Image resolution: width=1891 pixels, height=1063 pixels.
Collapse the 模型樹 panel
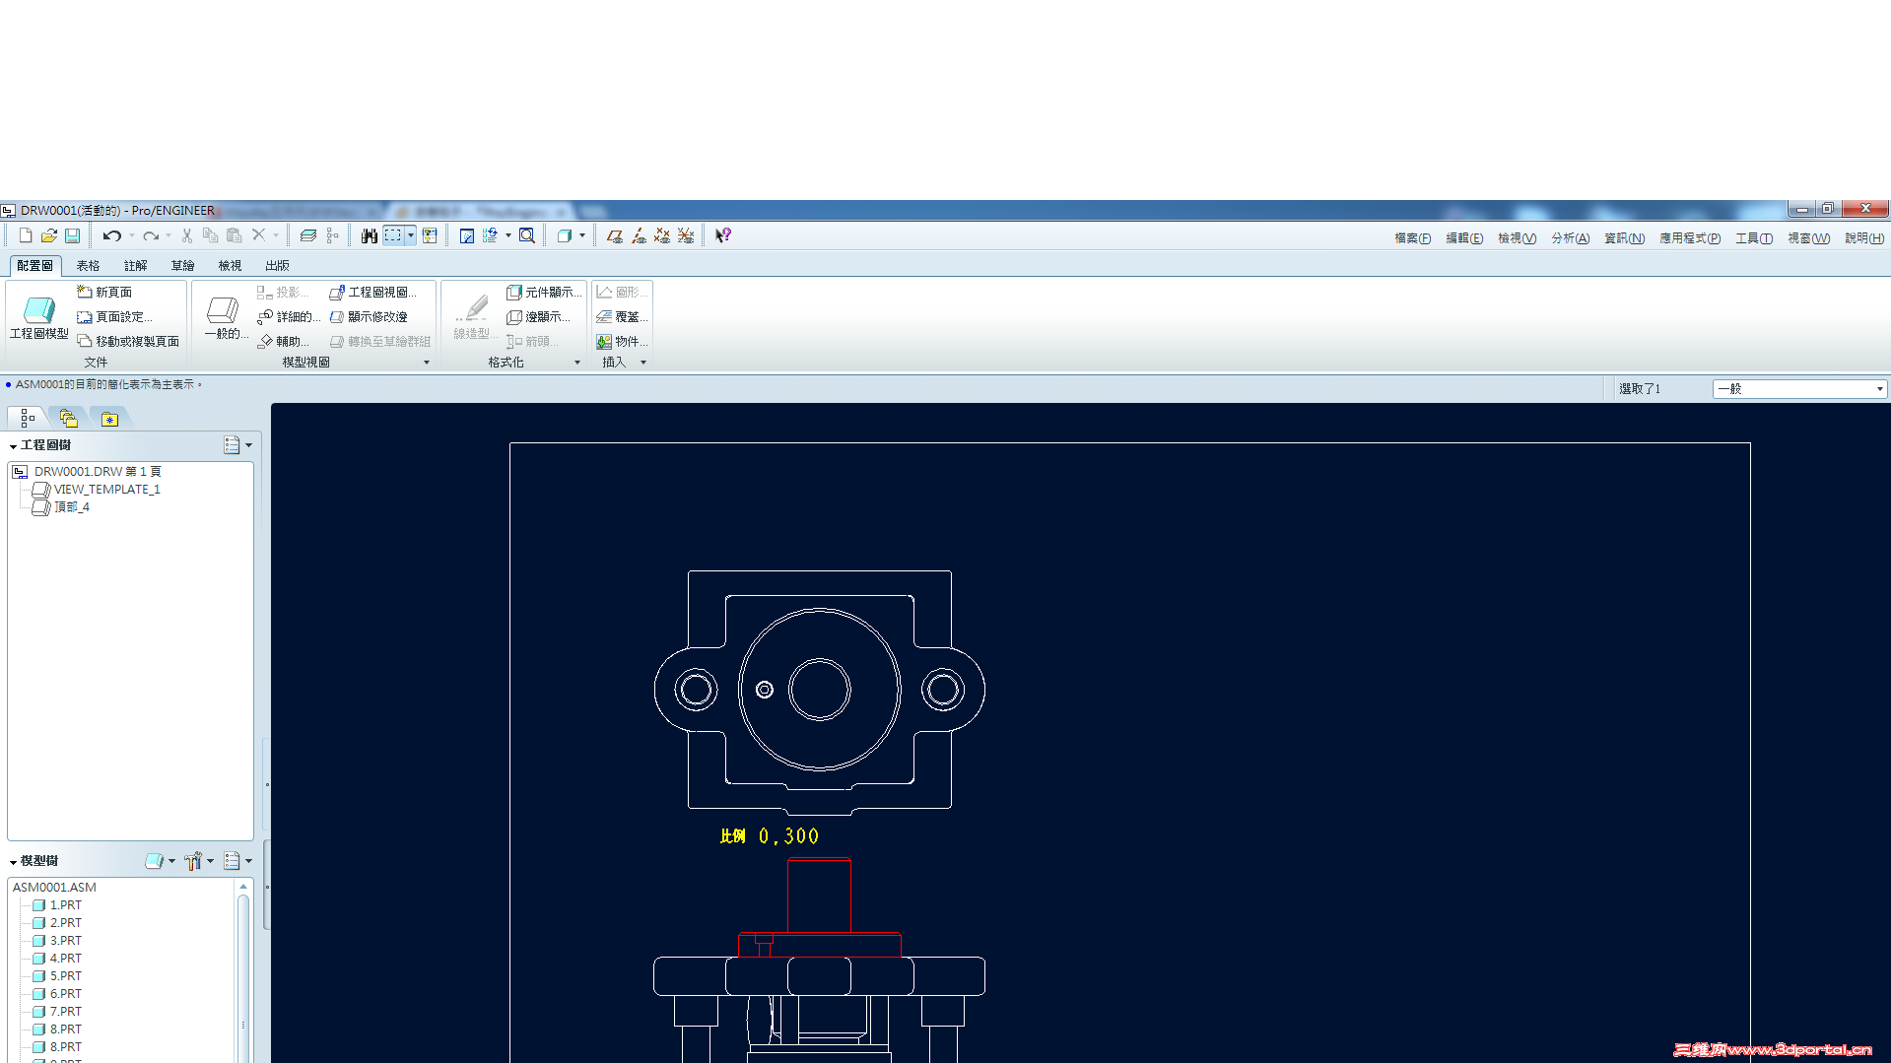pos(13,862)
